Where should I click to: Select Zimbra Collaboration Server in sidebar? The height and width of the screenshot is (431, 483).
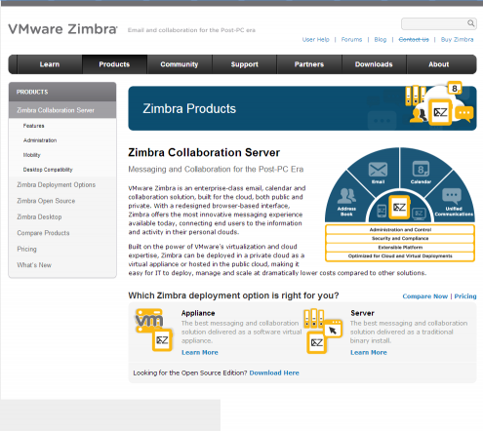point(62,110)
